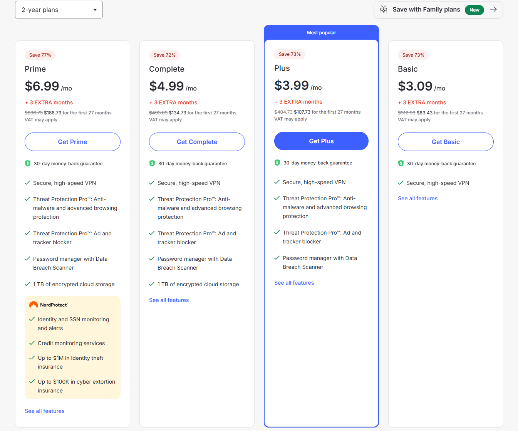
Task: Click the Most popular banner
Action: pyautogui.click(x=321, y=33)
